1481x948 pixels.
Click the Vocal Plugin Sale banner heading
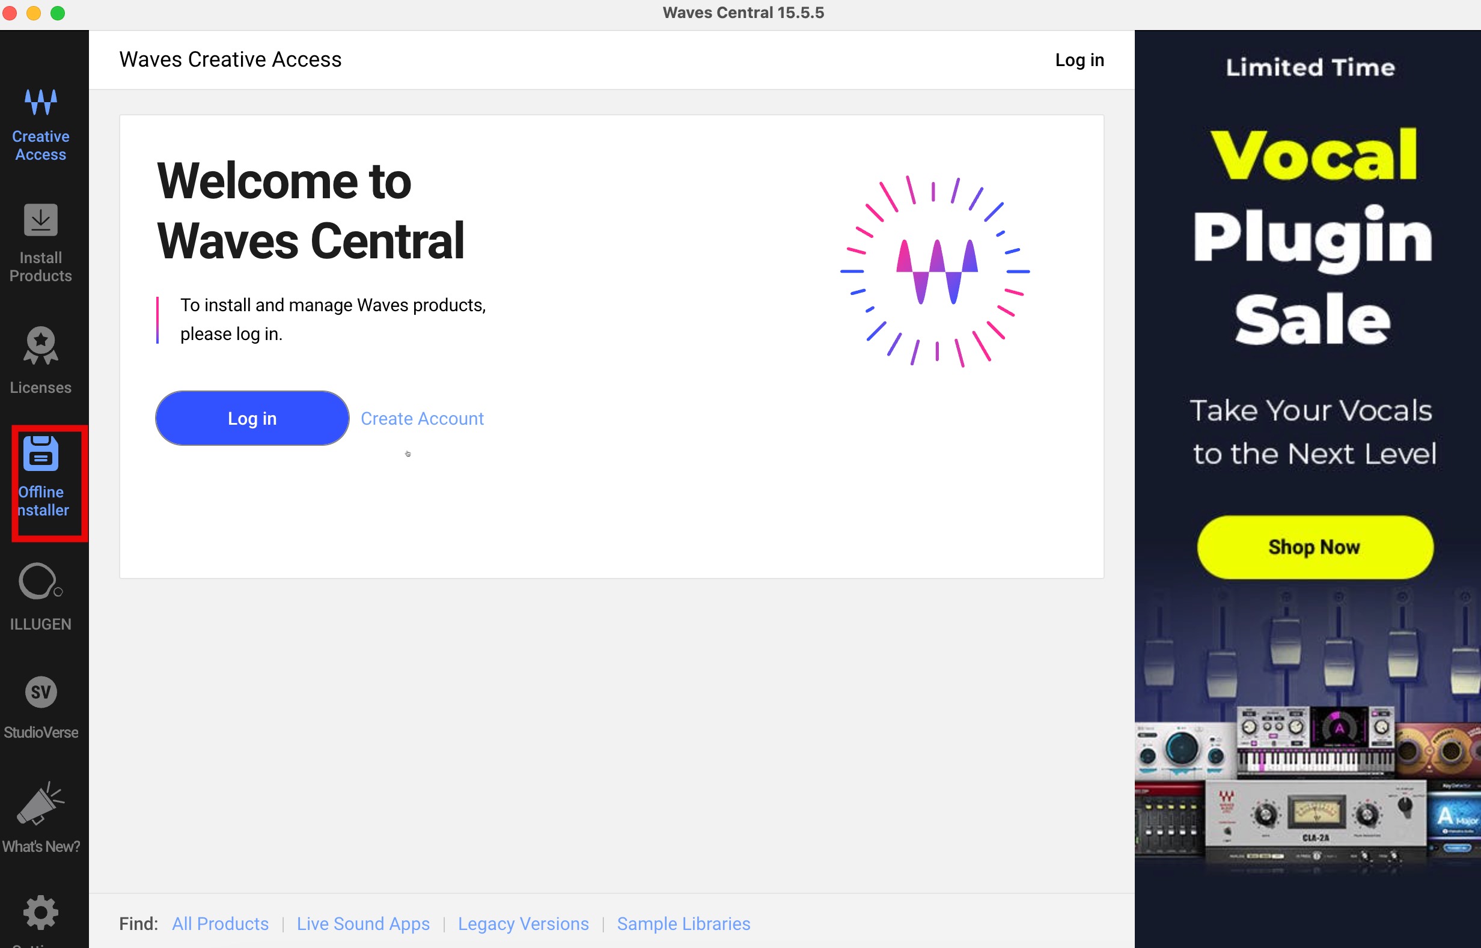click(1312, 237)
